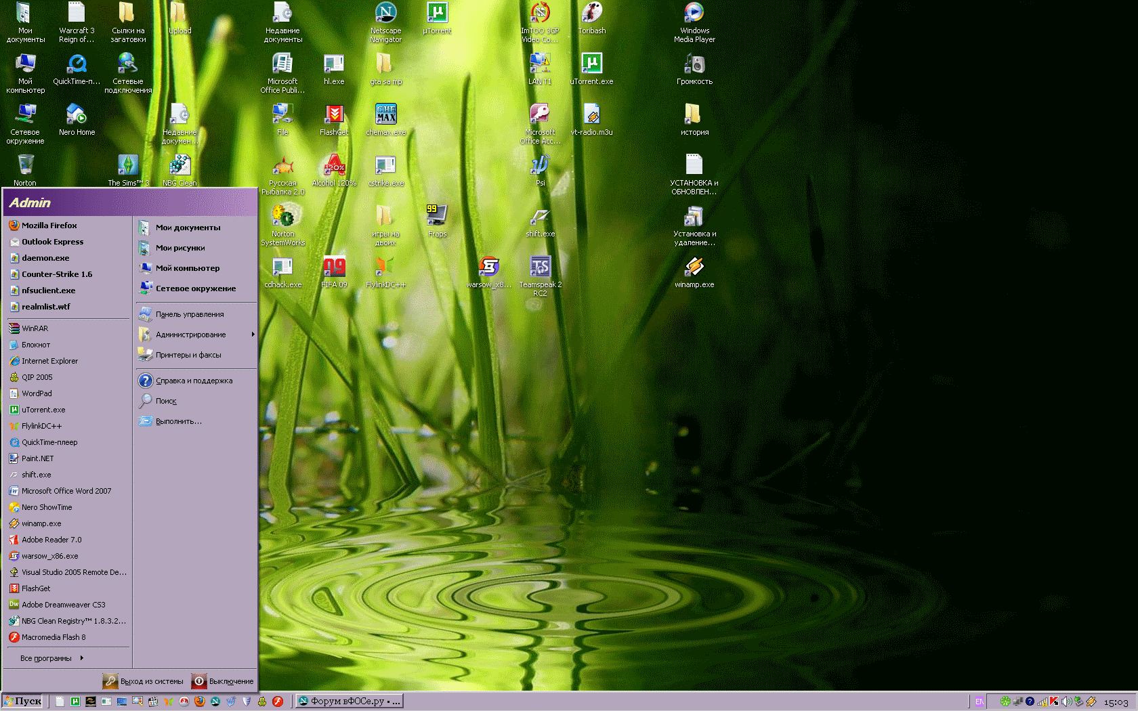Select the winamp.exe desktop icon
The height and width of the screenshot is (711, 1138).
694,267
